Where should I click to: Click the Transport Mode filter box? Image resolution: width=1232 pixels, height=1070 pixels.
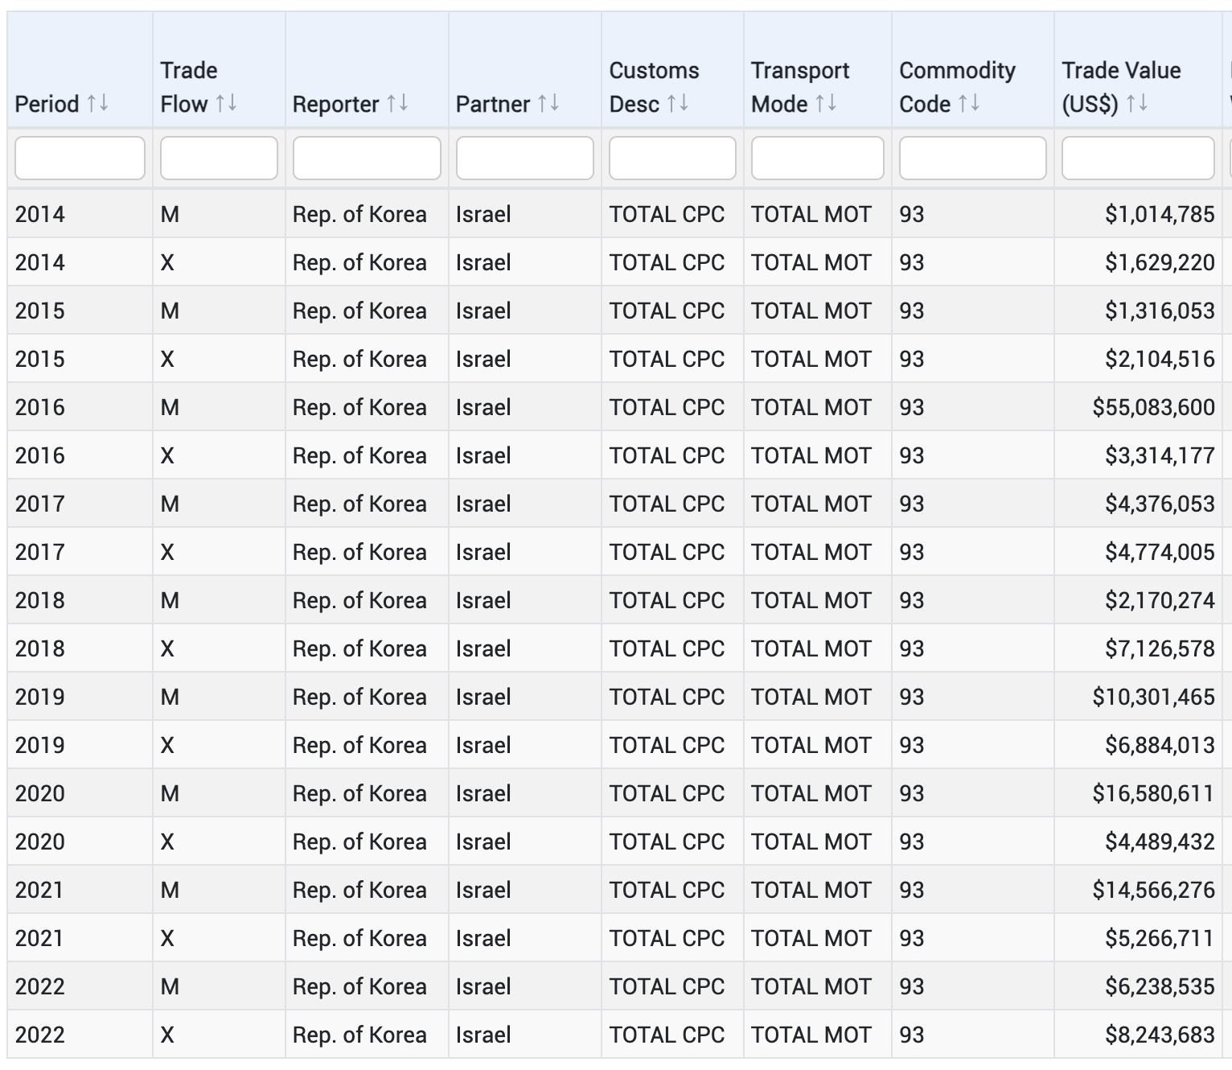[x=817, y=158]
